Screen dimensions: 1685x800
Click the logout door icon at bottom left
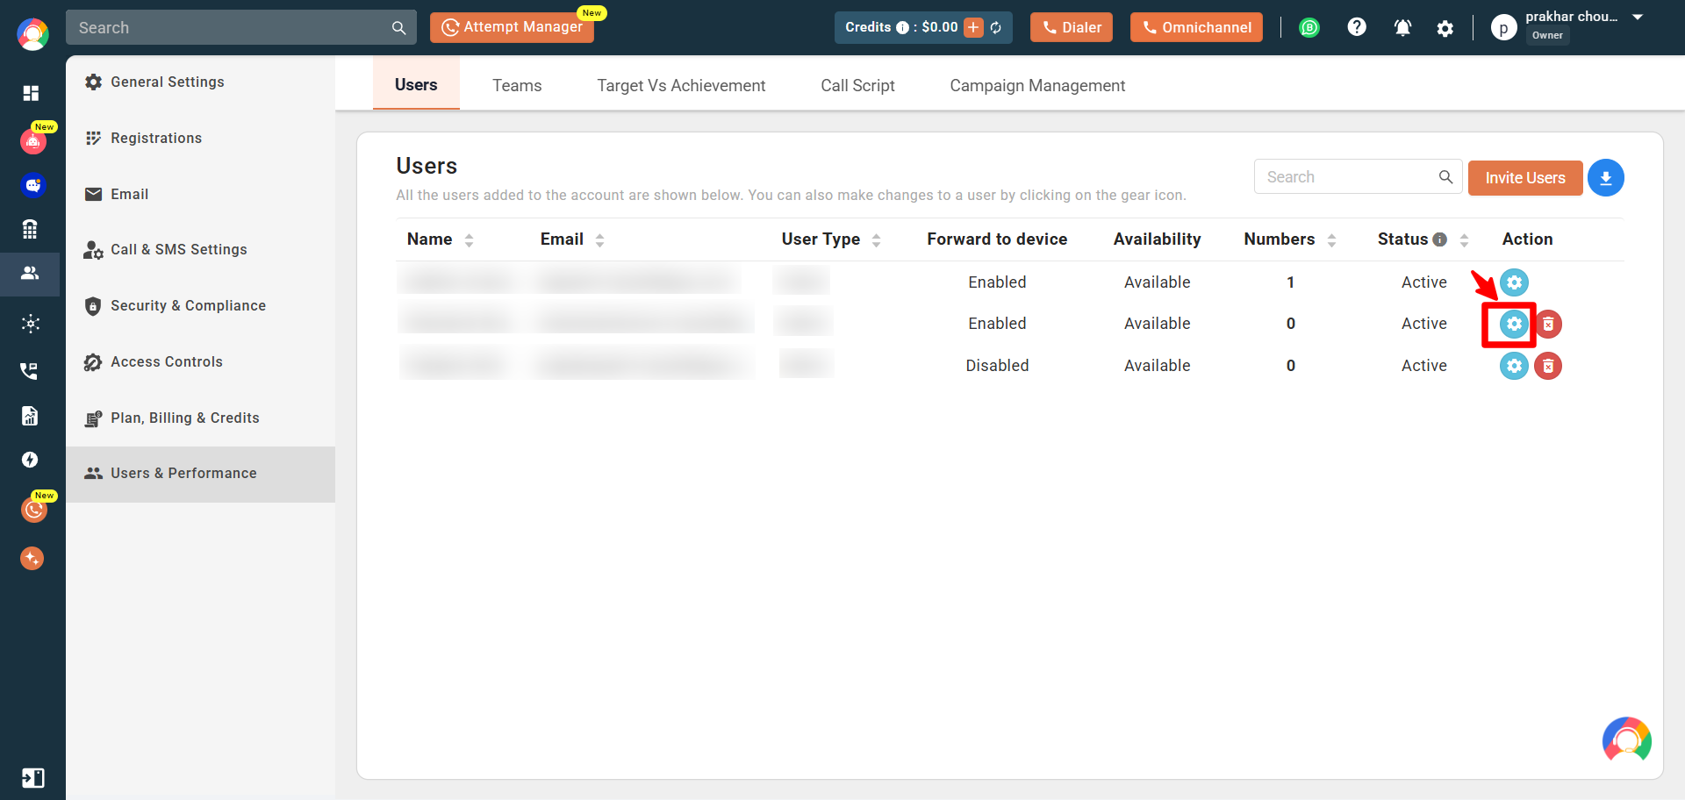pyautogui.click(x=32, y=778)
